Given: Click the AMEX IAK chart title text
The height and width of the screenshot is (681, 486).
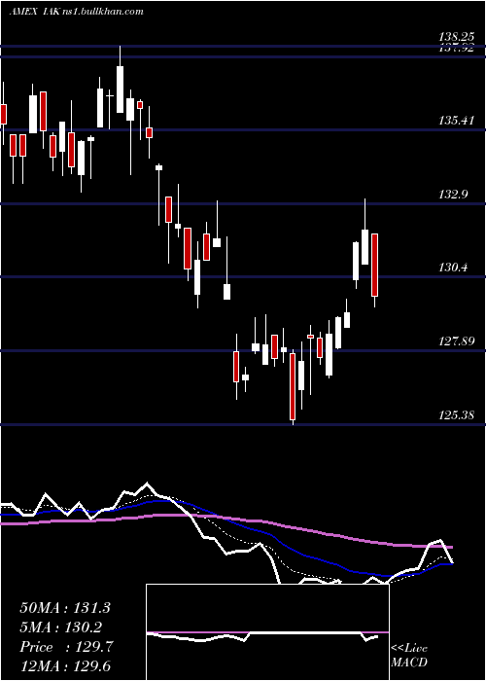Looking at the screenshot, I should click(77, 12).
